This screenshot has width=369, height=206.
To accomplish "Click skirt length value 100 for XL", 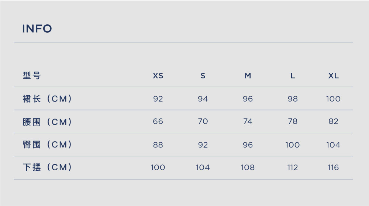I will pyautogui.click(x=333, y=99).
